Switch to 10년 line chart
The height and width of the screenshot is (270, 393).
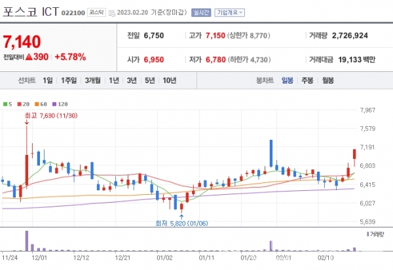[x=170, y=80]
